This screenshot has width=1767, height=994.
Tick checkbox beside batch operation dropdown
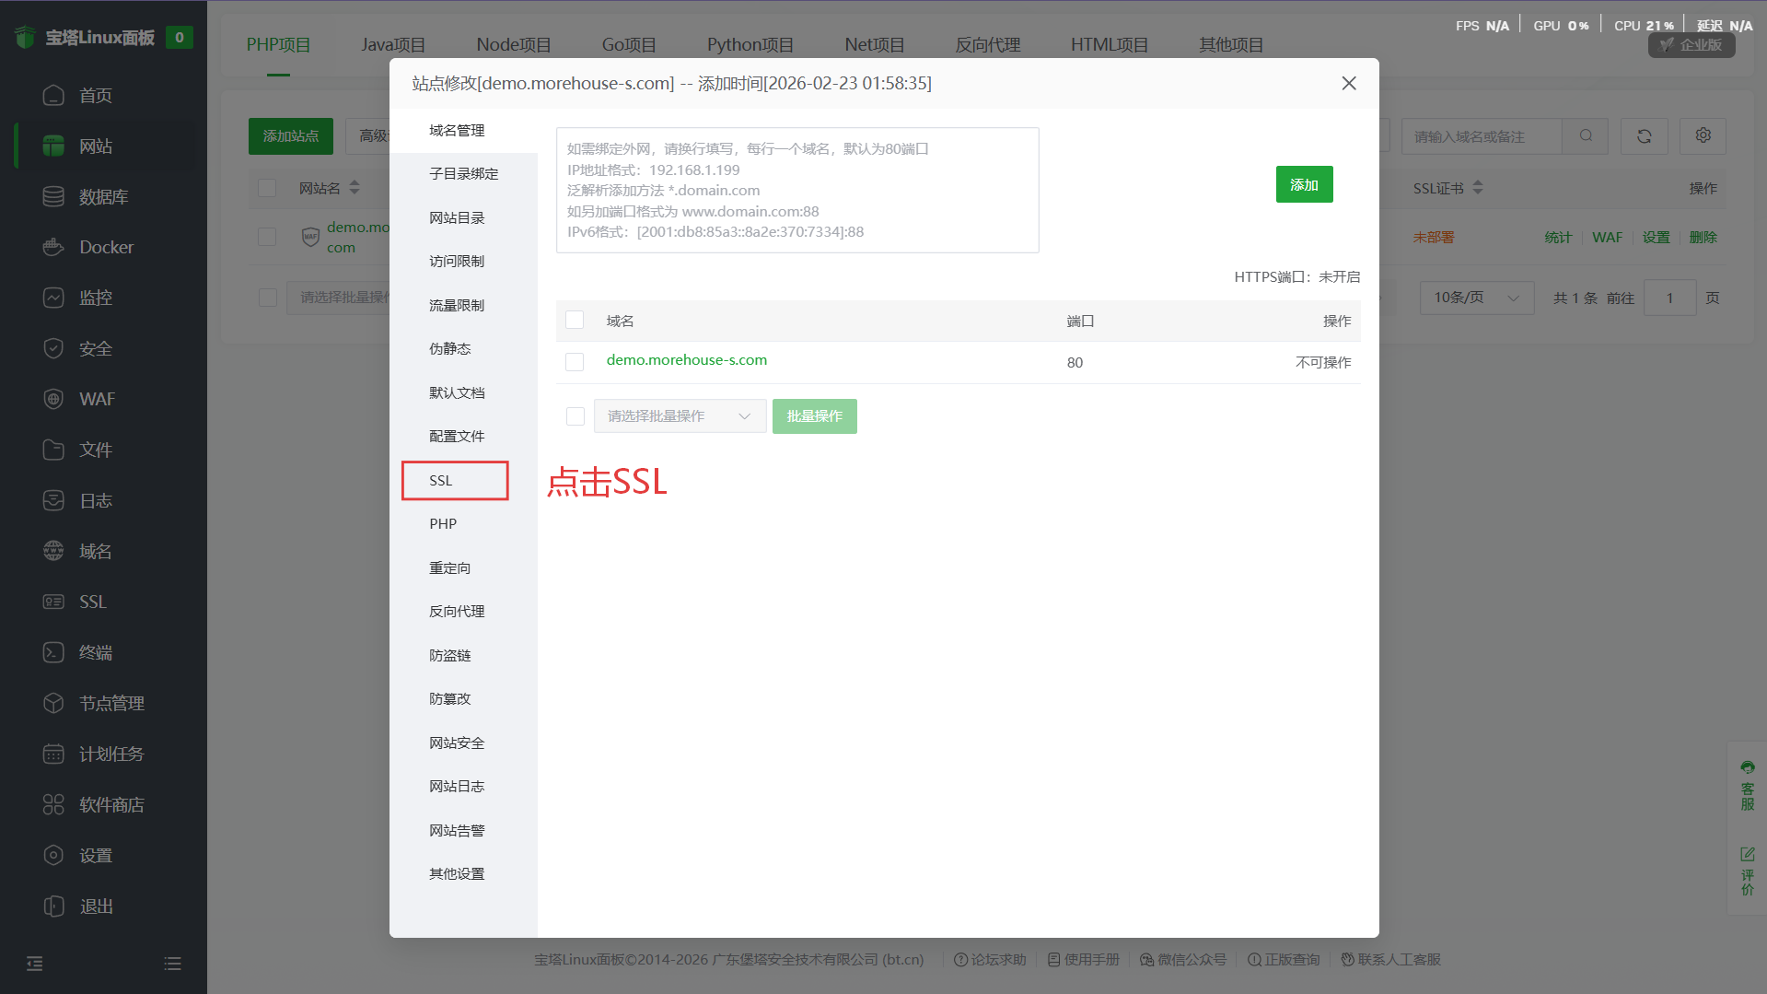[x=575, y=416]
